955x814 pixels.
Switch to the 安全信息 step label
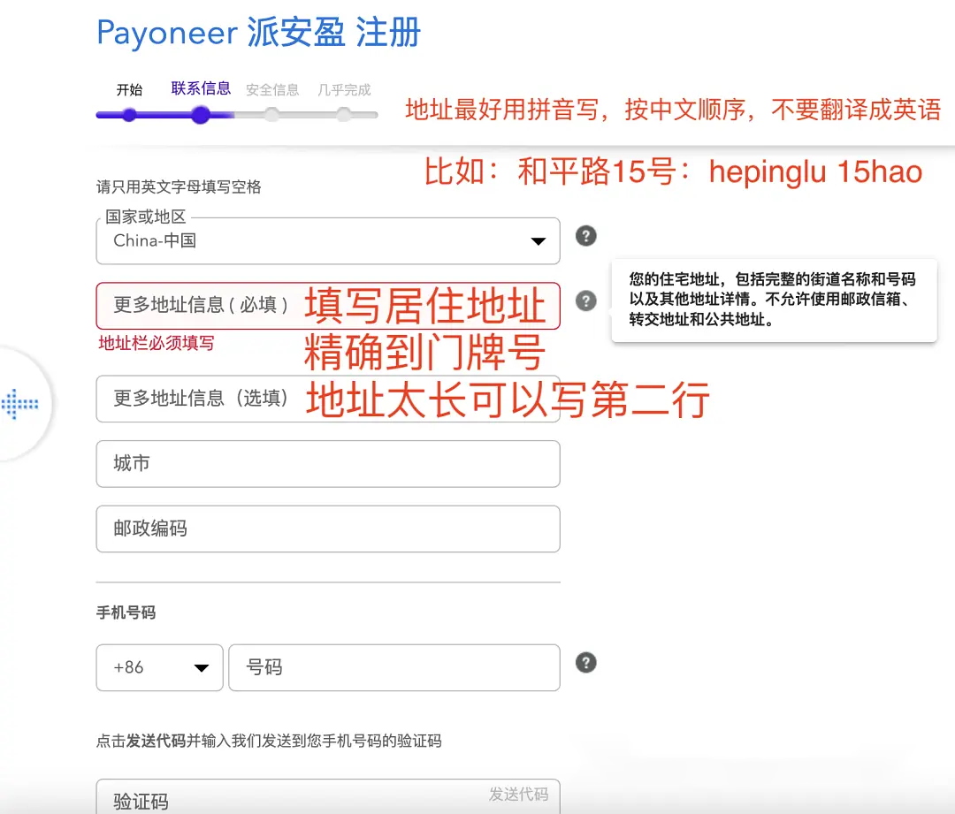272,90
